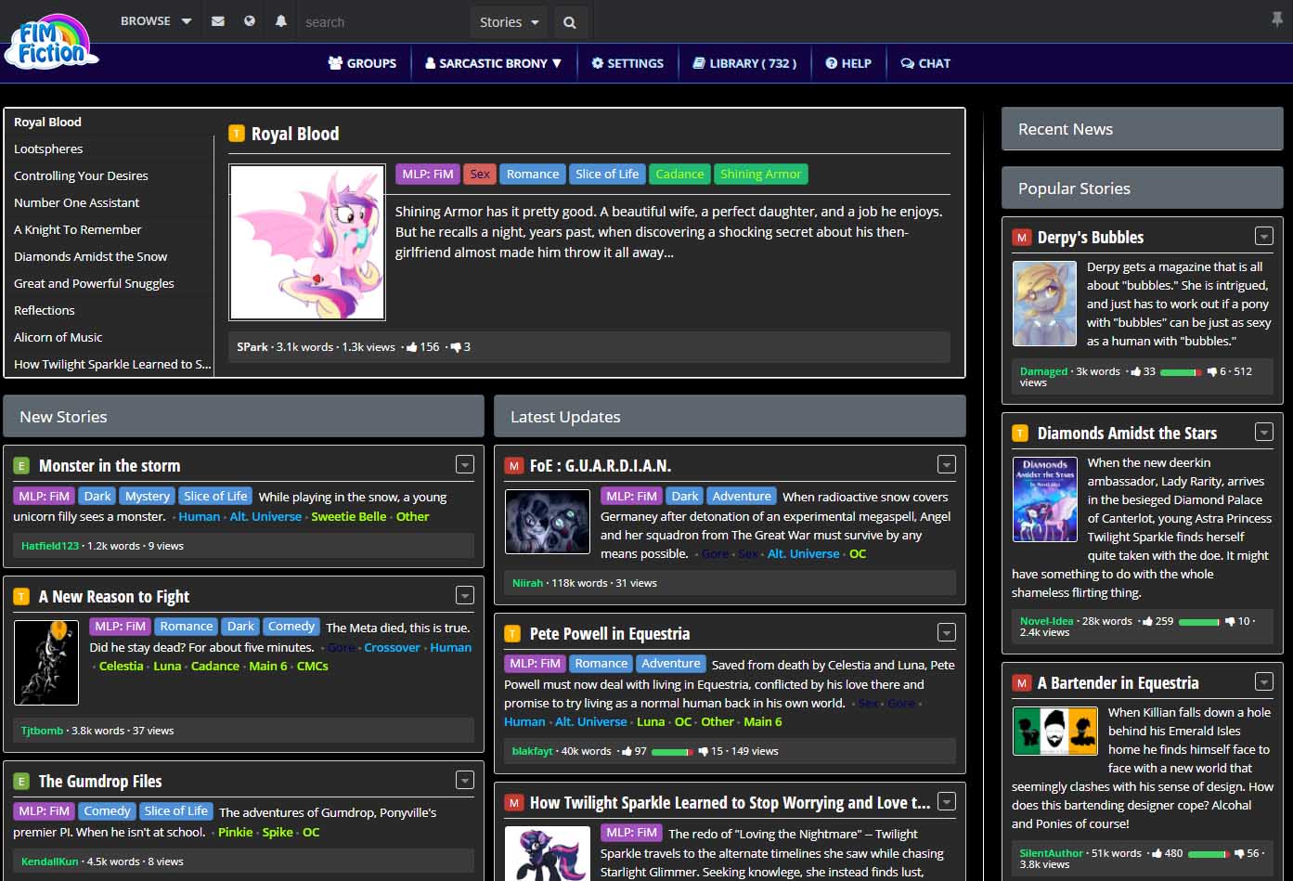Click the rating bar on Diamonds Amidst the Stars
Viewport: 1293px width, 881px height.
(1199, 622)
